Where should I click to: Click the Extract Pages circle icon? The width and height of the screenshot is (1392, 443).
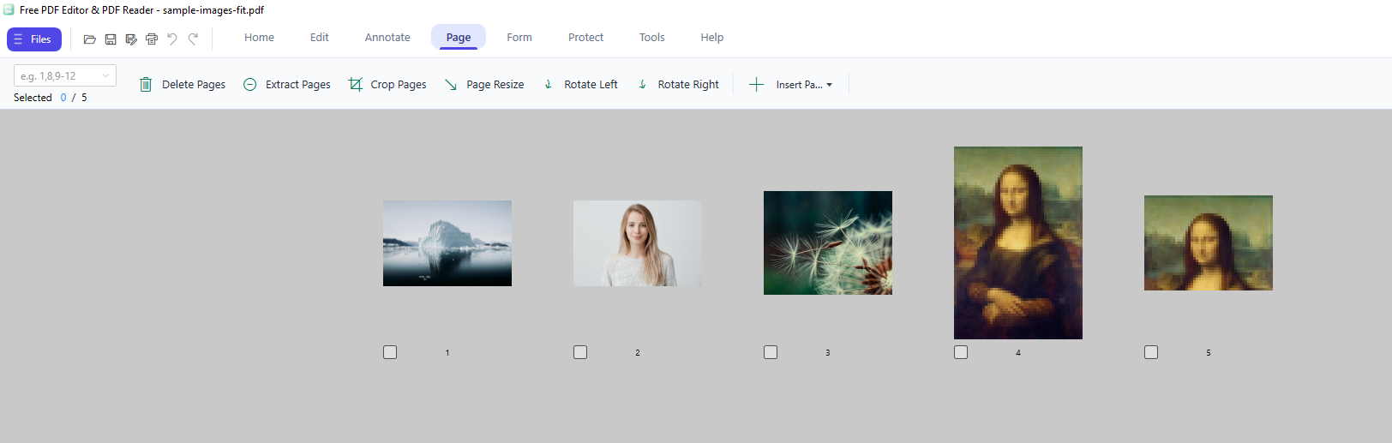(250, 84)
